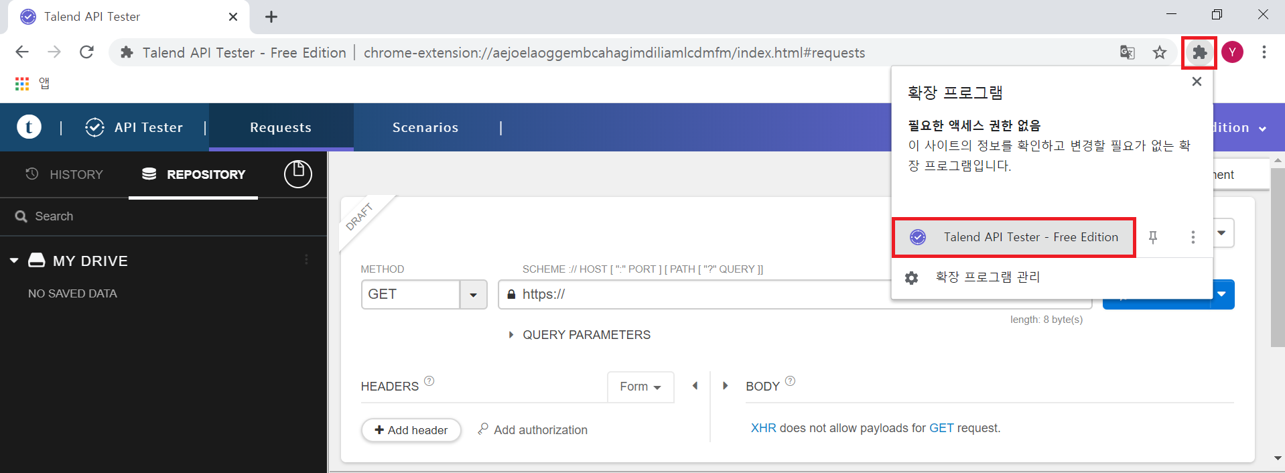
Task: Follow the XHR link
Action: click(763, 428)
